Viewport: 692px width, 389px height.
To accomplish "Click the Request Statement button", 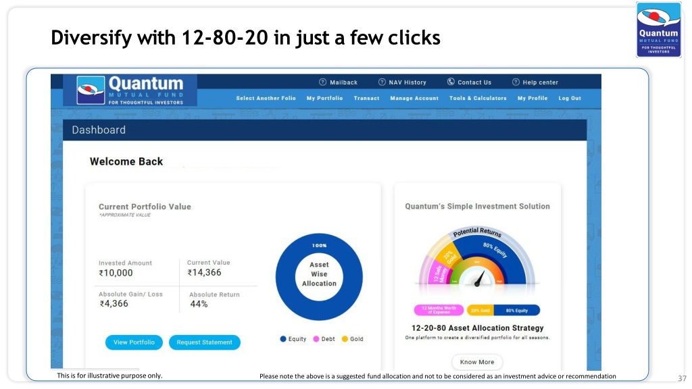I will [204, 342].
